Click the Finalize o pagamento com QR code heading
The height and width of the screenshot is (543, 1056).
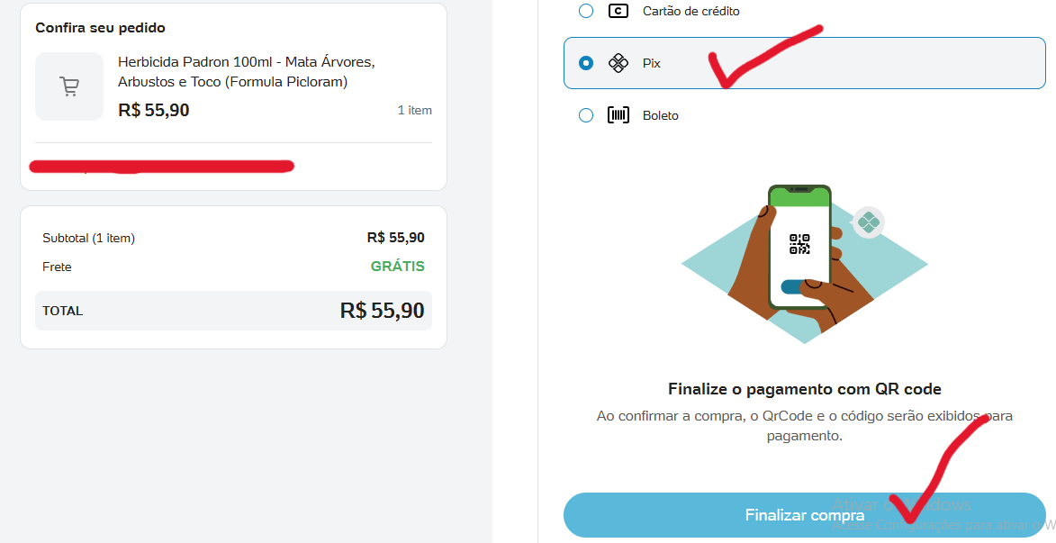[x=804, y=389]
